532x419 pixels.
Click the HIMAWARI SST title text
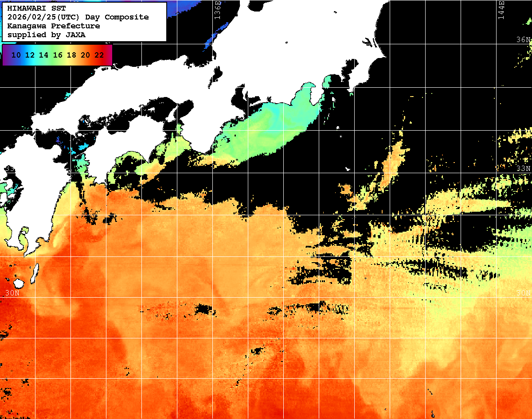(36, 8)
